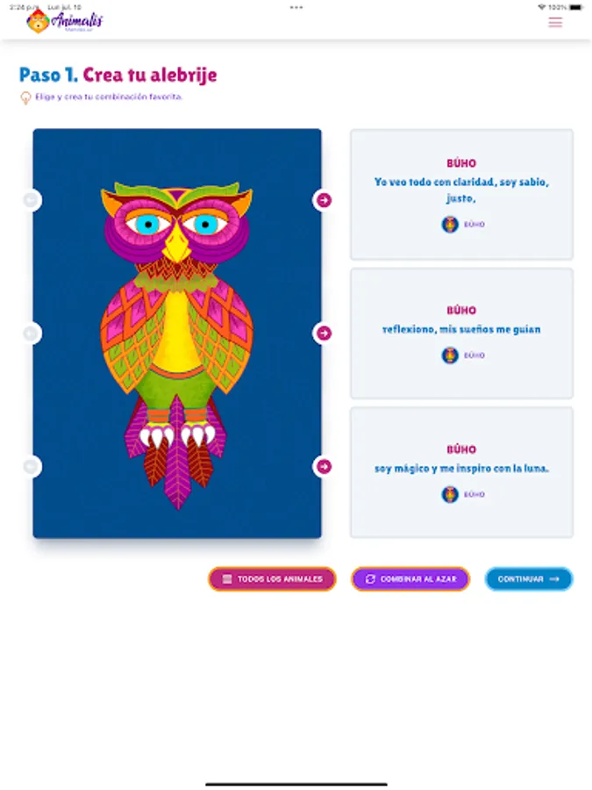Select the owl icon in the head card
This screenshot has width=592, height=790.
(x=450, y=224)
